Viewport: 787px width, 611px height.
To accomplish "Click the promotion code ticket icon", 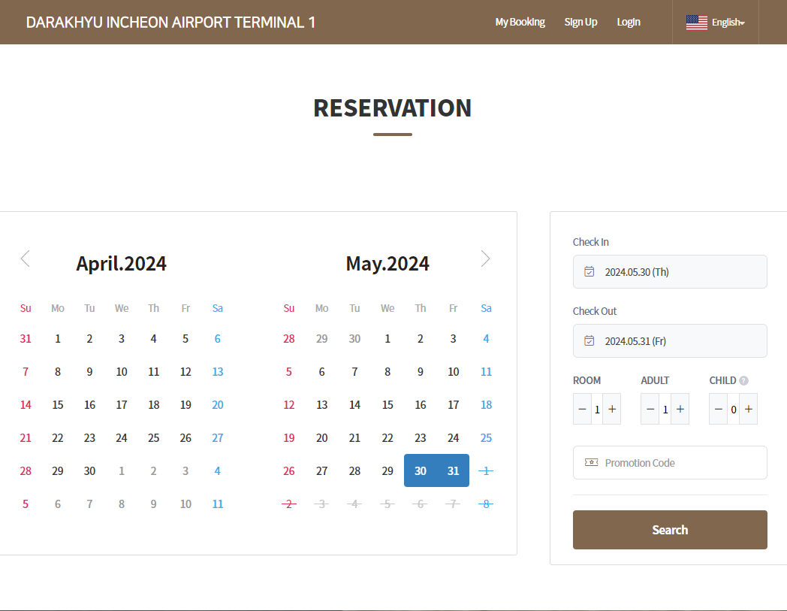I will coord(591,462).
